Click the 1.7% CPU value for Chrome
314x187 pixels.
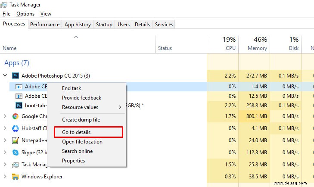[x=230, y=116]
